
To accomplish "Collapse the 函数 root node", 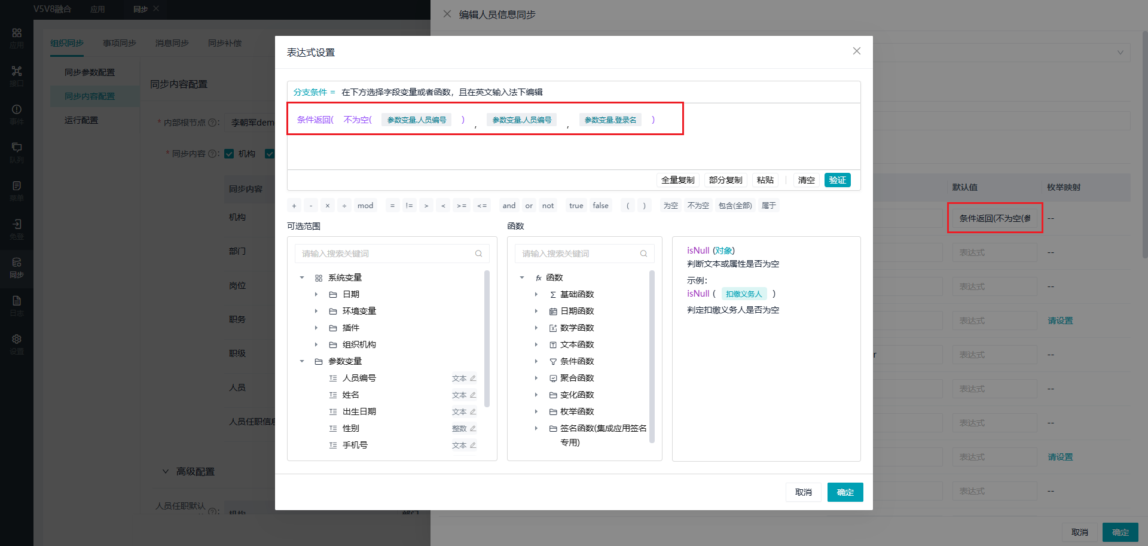I will [x=522, y=277].
